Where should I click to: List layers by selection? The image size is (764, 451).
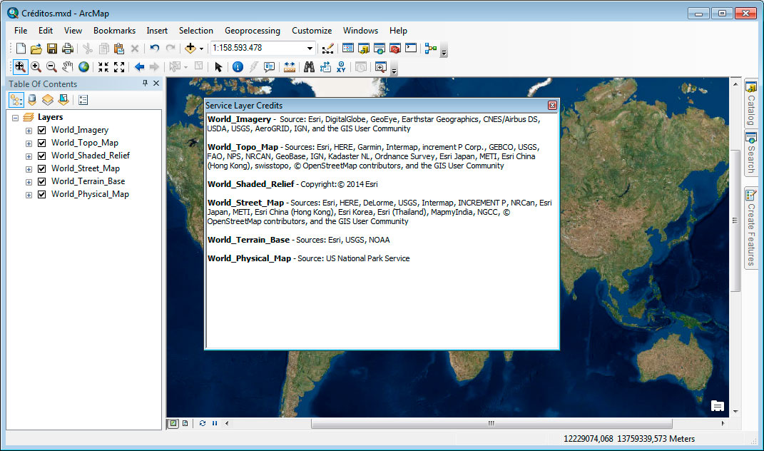(63, 100)
